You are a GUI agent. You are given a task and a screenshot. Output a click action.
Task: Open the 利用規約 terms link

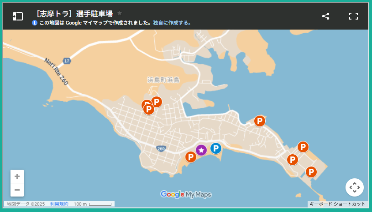[59, 204]
